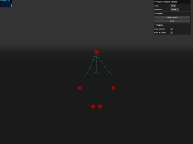The width and height of the screenshot is (193, 144).
Task: Click the 'show IK targets' label text
Action: click(160, 33)
